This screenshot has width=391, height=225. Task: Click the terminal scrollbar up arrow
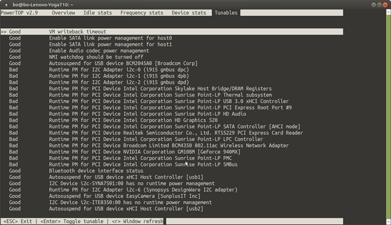[389, 12]
